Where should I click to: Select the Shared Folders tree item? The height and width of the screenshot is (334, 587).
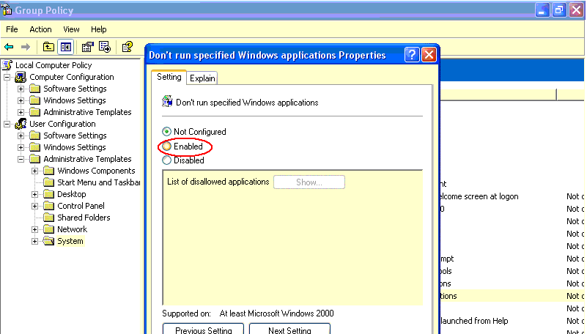click(84, 218)
